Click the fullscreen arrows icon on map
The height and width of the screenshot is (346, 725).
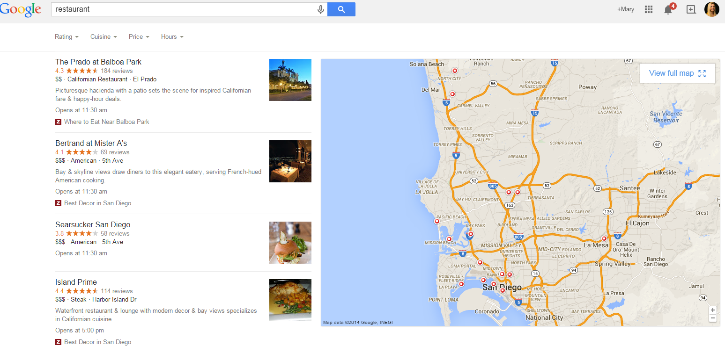tap(702, 73)
